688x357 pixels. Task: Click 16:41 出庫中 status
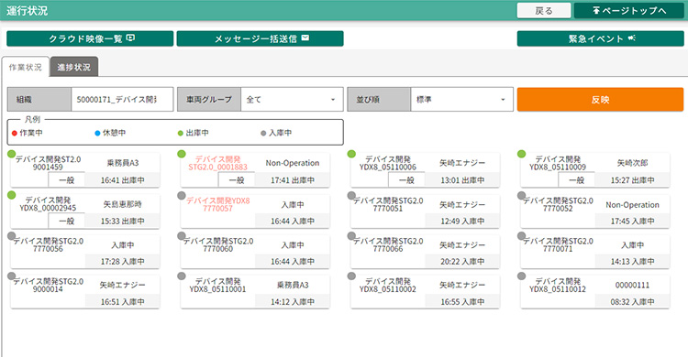click(x=122, y=180)
